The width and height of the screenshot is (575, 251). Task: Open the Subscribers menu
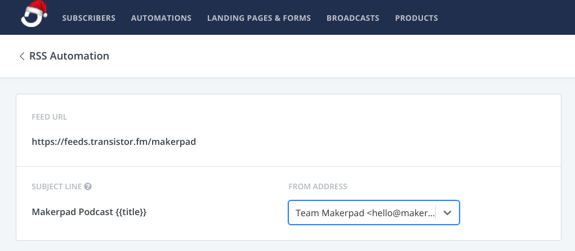89,18
